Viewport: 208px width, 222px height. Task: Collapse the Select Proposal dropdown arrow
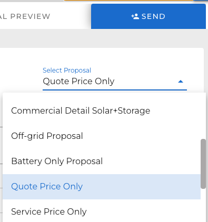point(181,82)
